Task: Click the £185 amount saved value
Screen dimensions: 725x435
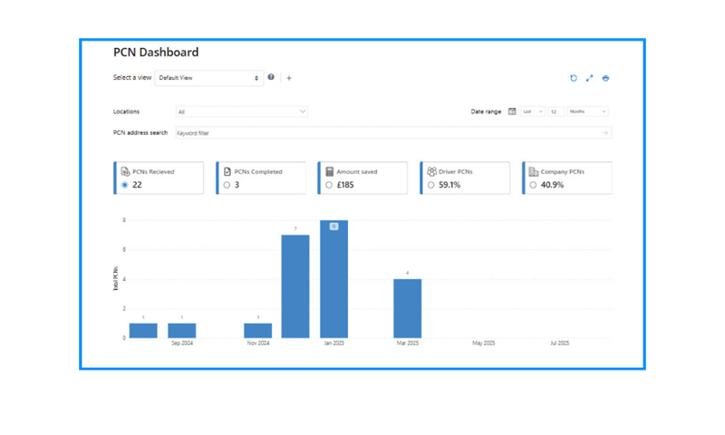Action: coord(345,185)
